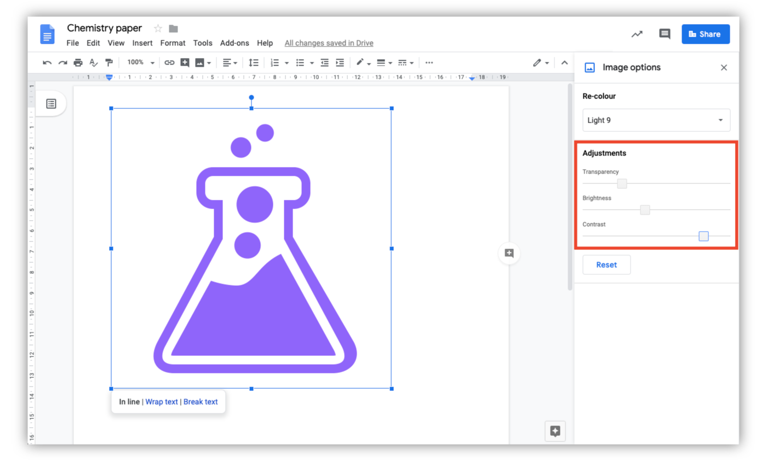Open the Insert menu
767x461 pixels.
tap(142, 43)
